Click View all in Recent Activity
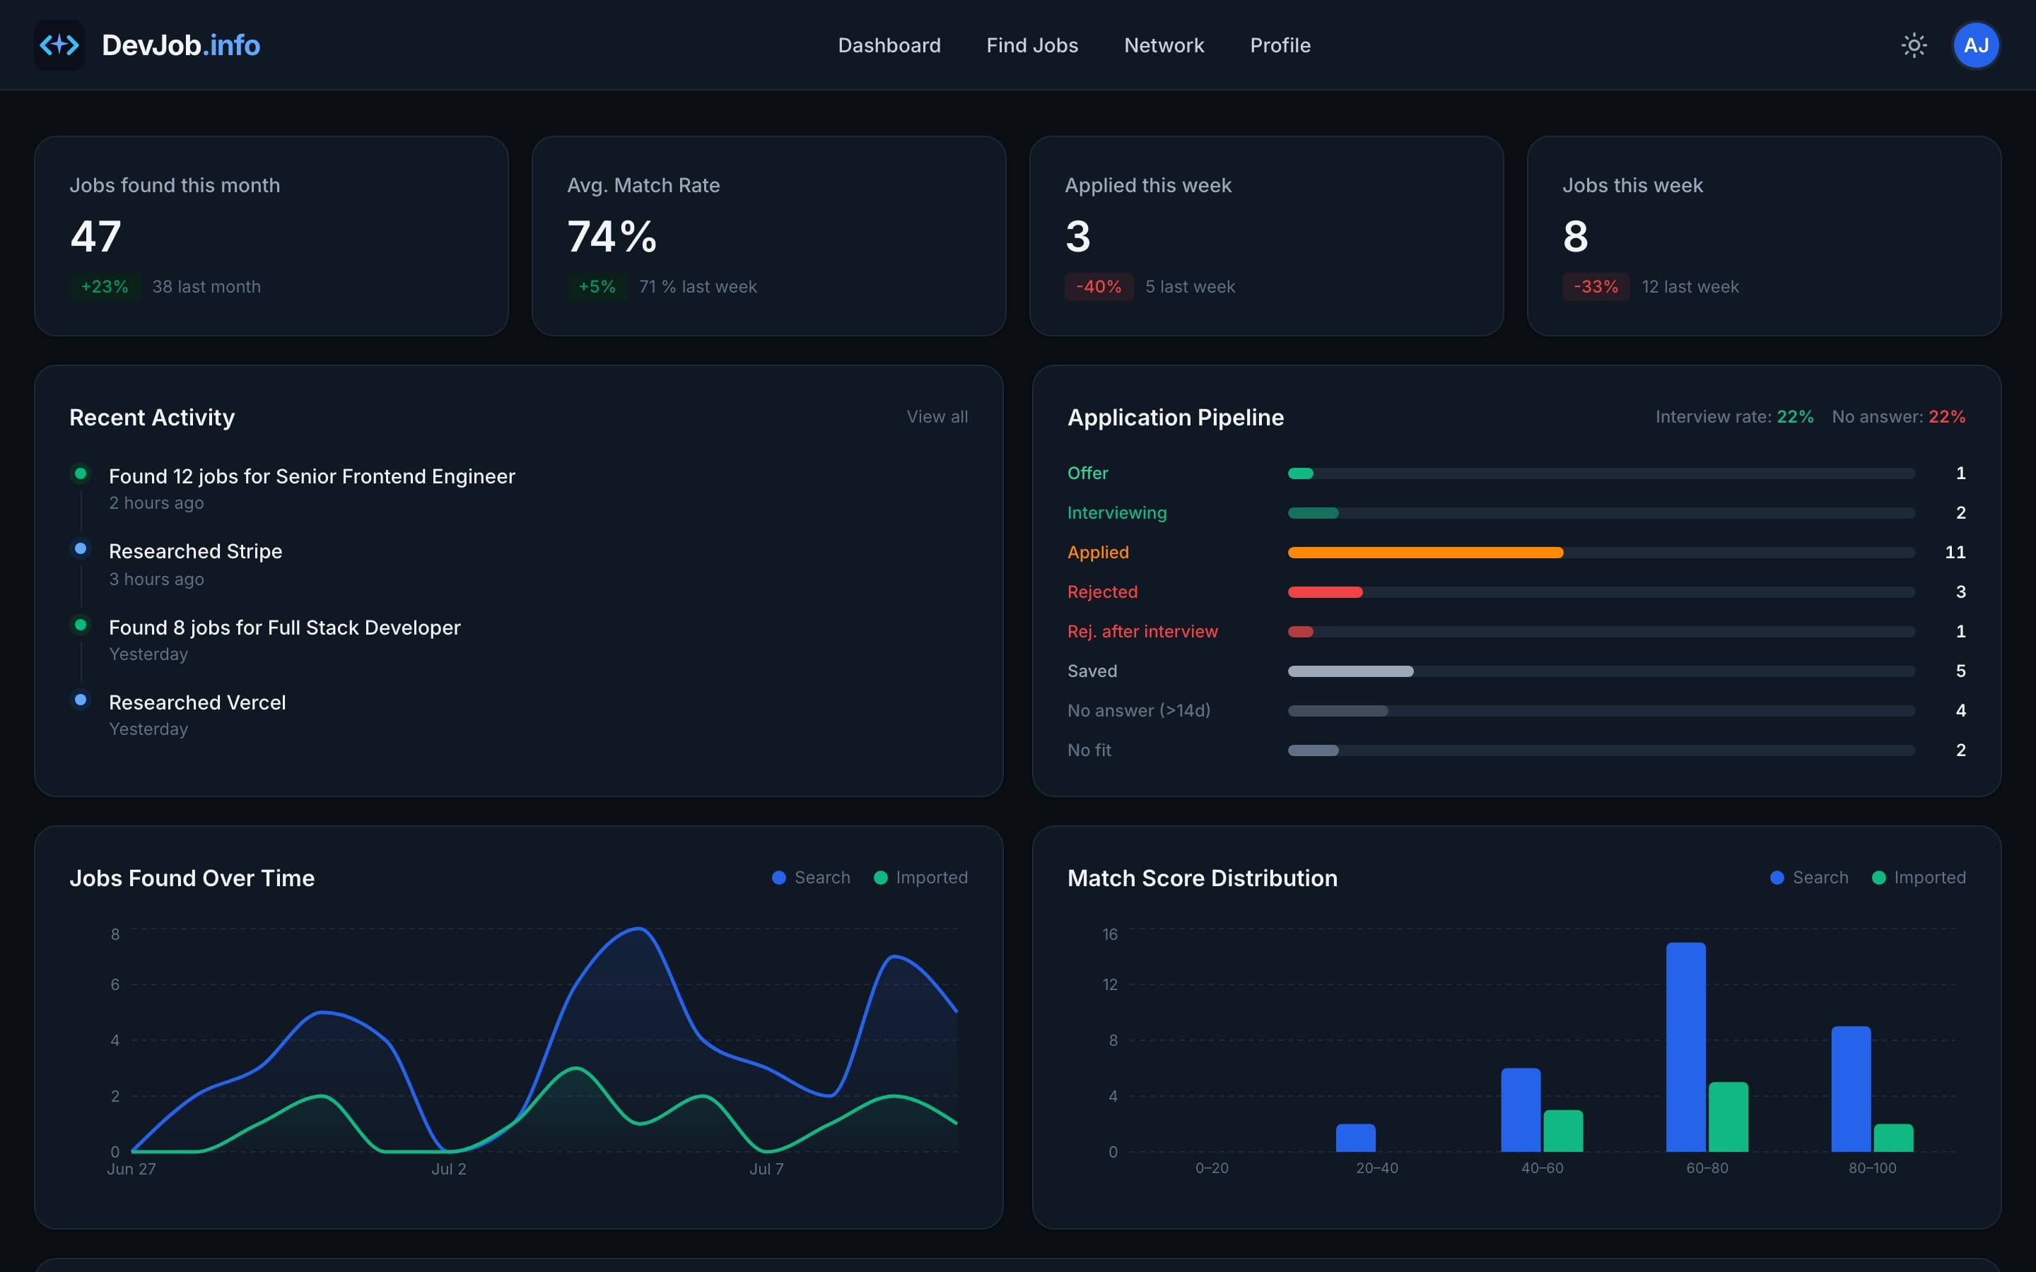Screen dimensions: 2036x1272 pos(937,416)
